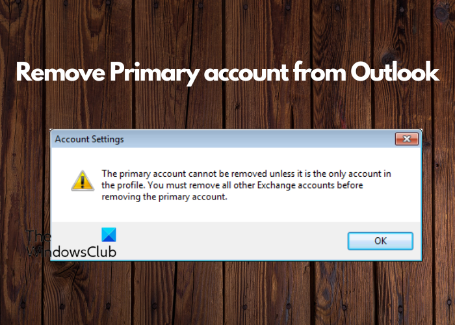Click the word 'The' in watermark logo
The height and width of the screenshot is (325, 455).
click(38, 236)
